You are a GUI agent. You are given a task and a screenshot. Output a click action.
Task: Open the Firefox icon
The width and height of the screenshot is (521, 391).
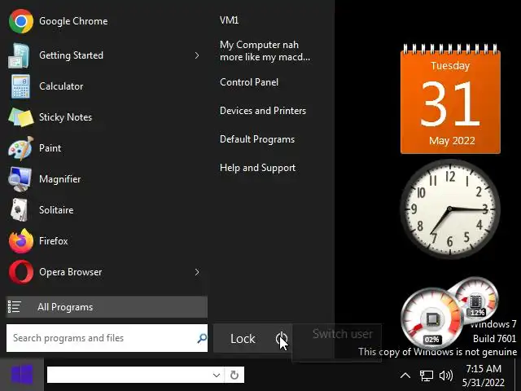pos(21,241)
